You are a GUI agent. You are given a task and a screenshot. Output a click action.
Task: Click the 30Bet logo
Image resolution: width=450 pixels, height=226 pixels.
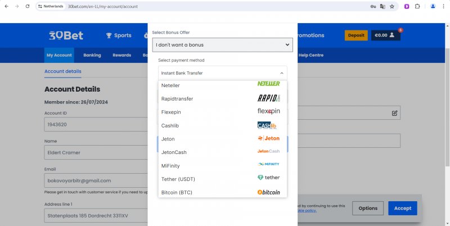coord(66,35)
